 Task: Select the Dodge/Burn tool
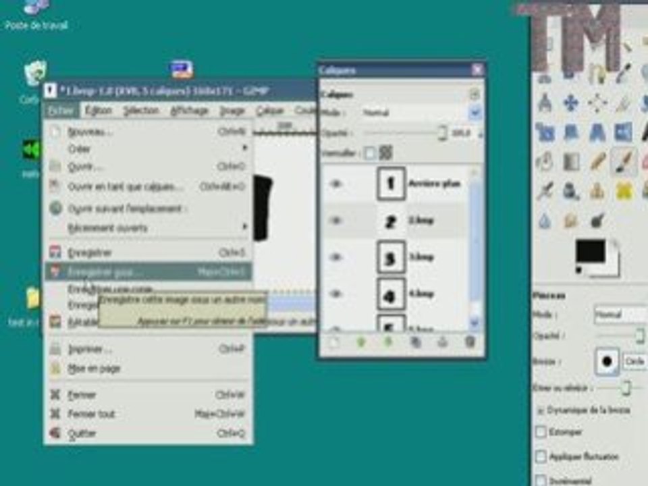[597, 221]
